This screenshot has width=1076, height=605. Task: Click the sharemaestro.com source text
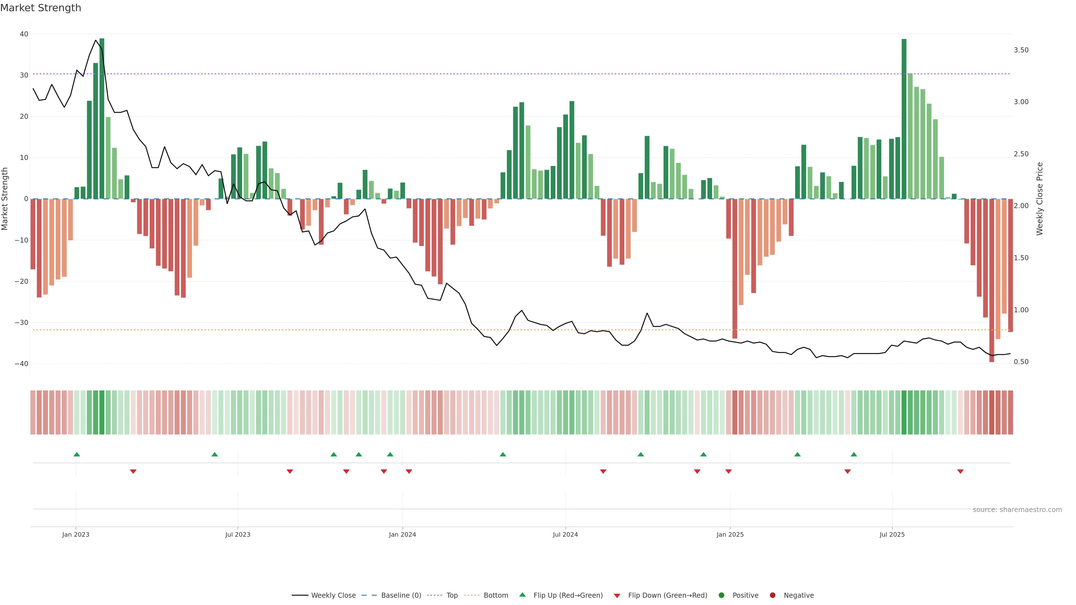pos(1017,509)
